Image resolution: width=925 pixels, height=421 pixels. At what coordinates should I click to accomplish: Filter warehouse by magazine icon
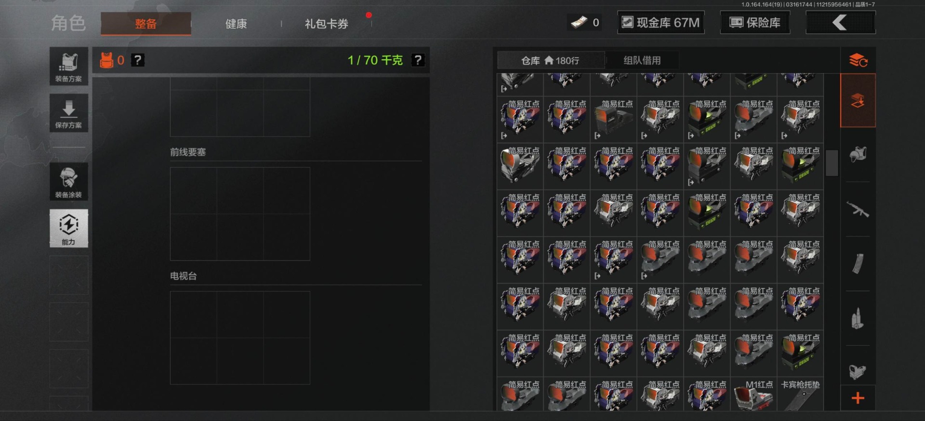[x=858, y=263]
